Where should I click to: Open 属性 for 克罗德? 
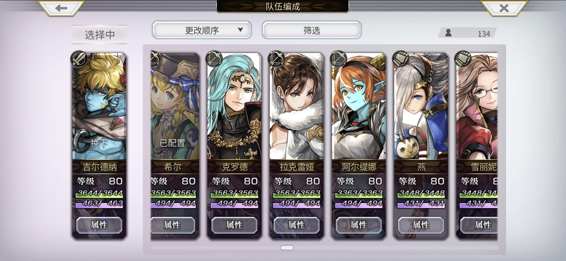coord(234,225)
